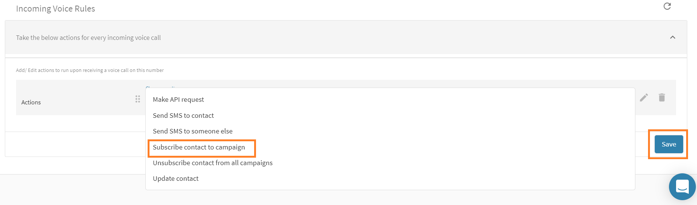Viewport: 697px width, 205px height.
Task: Click the pencil edit icon in Actions row
Action: click(644, 98)
